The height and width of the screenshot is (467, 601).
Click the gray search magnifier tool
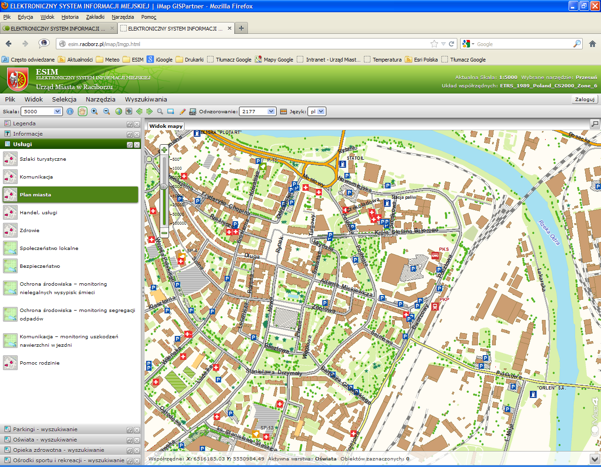tap(160, 111)
